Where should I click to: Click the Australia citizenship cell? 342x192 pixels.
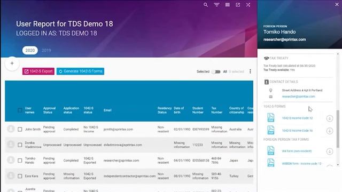click(235, 129)
